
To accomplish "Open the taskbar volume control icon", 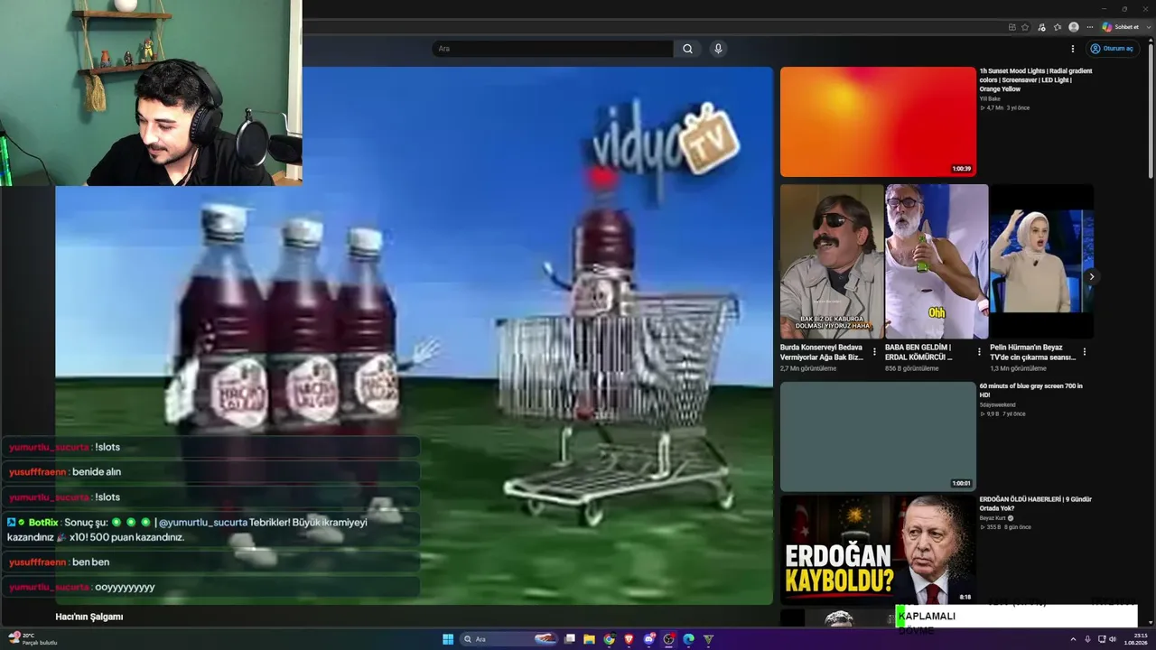I will point(1113,639).
